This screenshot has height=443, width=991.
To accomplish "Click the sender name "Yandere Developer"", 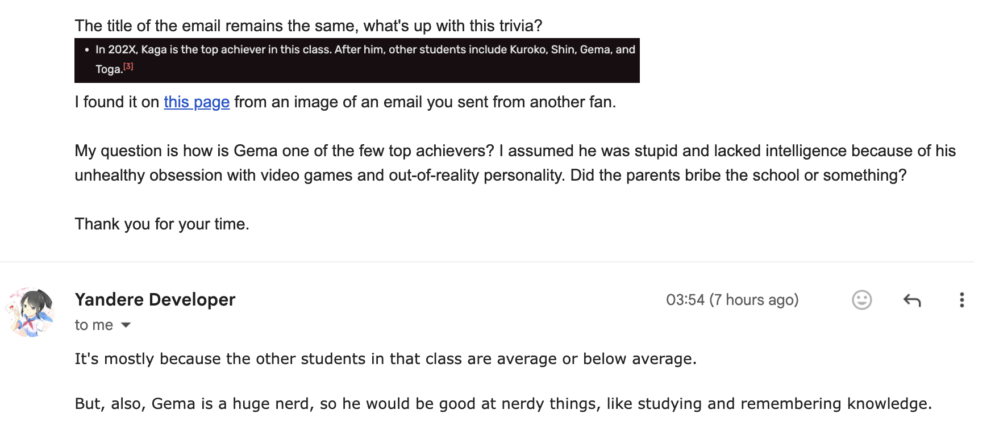I will tap(155, 299).
